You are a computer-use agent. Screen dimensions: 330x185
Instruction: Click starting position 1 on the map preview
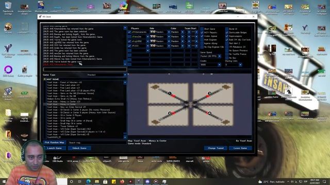coord(170,93)
